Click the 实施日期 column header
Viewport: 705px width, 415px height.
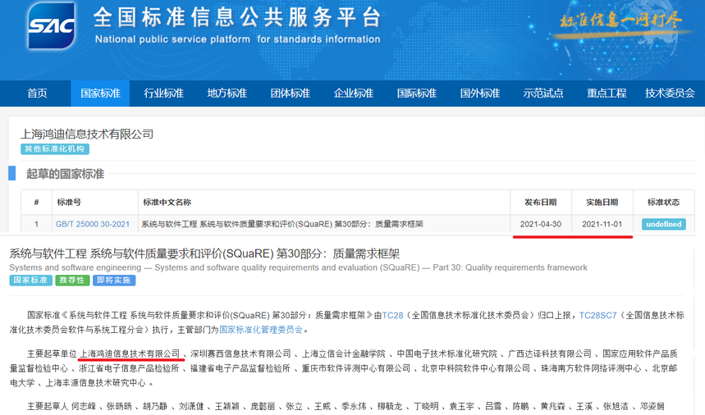click(602, 203)
